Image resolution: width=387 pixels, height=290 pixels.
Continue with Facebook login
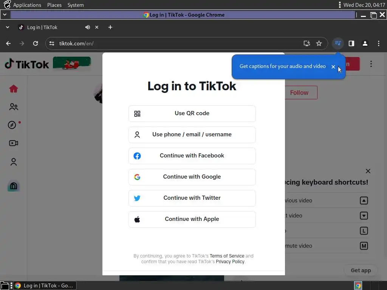(x=192, y=156)
